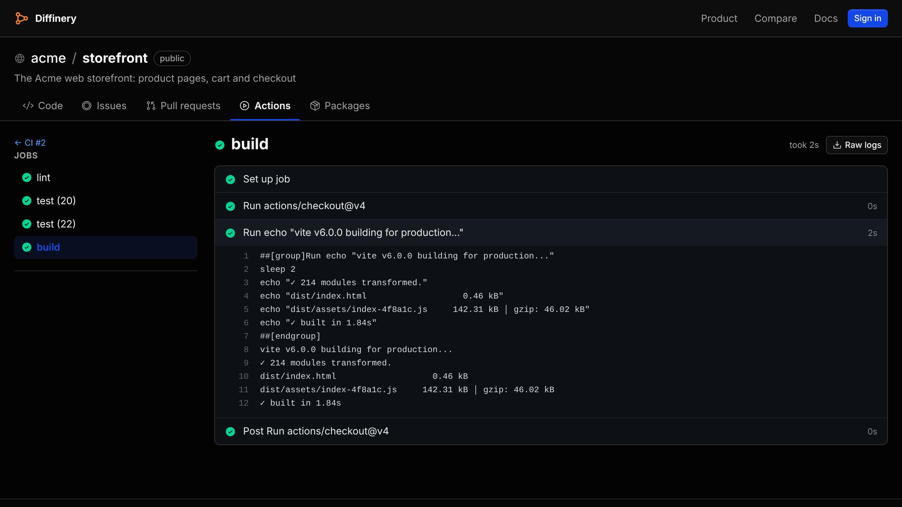The image size is (902, 507).
Task: Open the acme owner link
Action: point(48,58)
